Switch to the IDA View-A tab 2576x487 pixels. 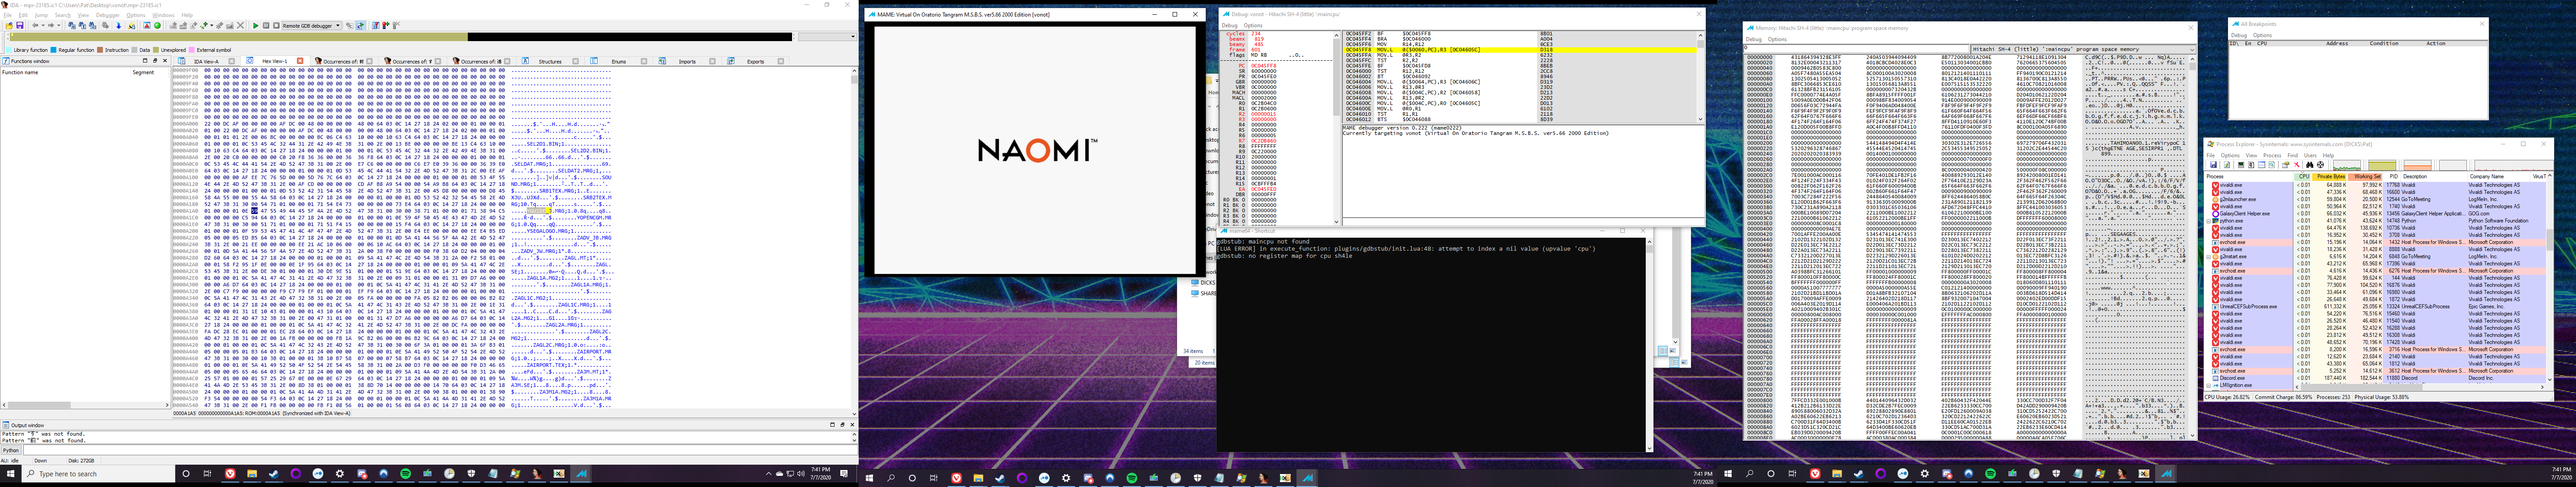(x=206, y=61)
